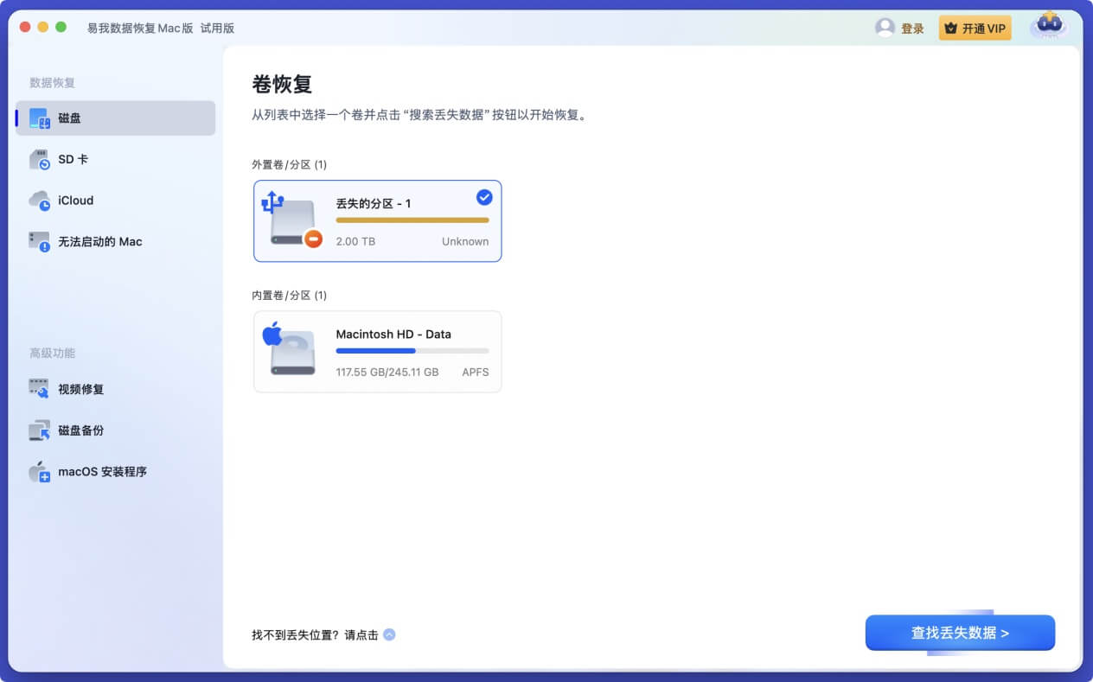Click the iCloud recovery icon
The width and height of the screenshot is (1093, 682).
38,200
